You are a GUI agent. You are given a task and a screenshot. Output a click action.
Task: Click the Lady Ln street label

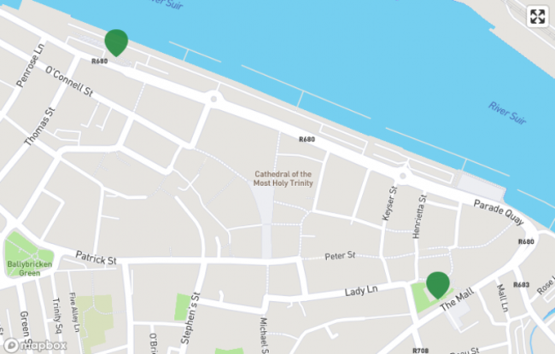click(361, 291)
